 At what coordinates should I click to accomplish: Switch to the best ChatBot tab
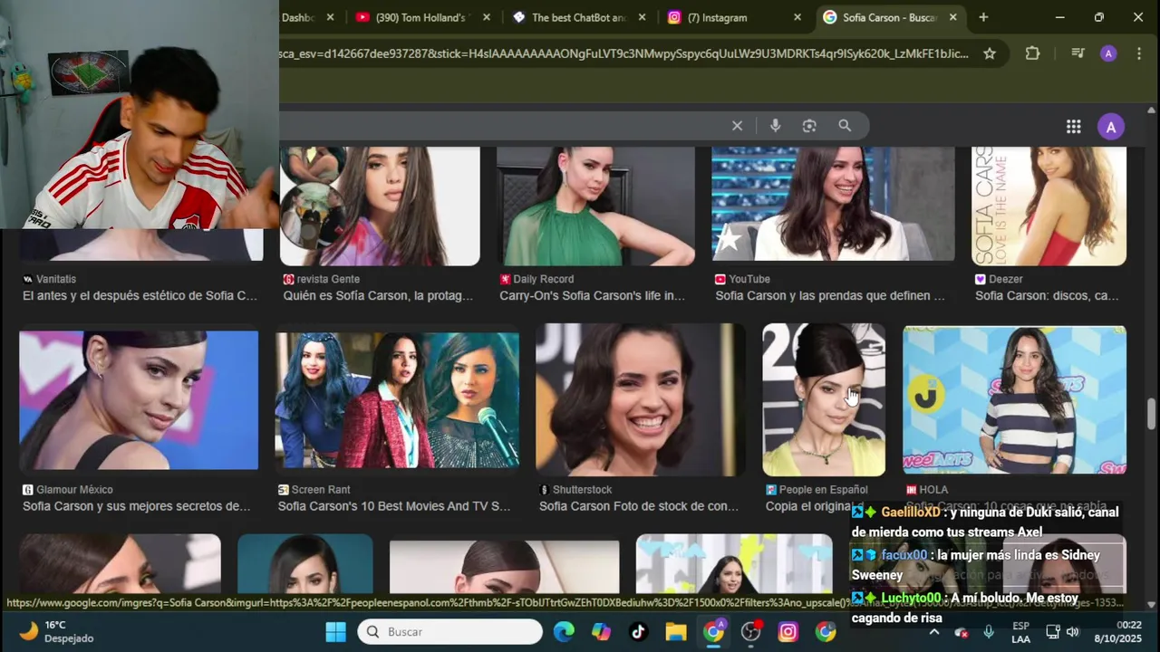(579, 17)
